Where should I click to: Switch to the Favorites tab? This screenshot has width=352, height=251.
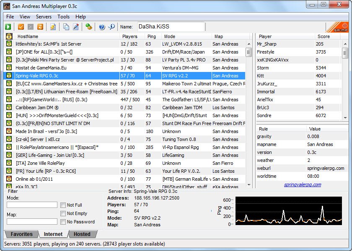coord(21,234)
